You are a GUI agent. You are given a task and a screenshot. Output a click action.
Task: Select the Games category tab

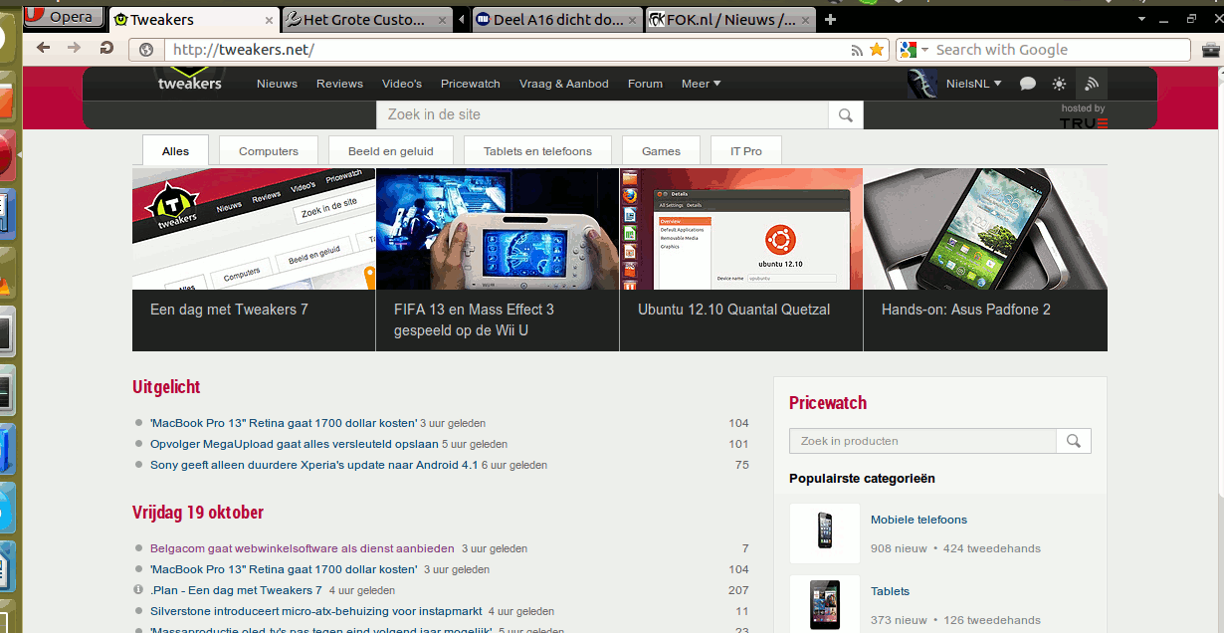pyautogui.click(x=661, y=151)
